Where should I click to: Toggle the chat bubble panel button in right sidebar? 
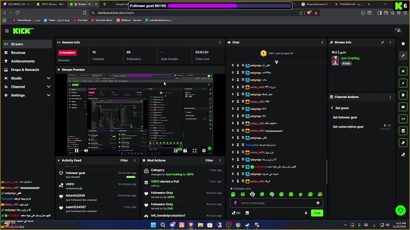[x=403, y=107]
